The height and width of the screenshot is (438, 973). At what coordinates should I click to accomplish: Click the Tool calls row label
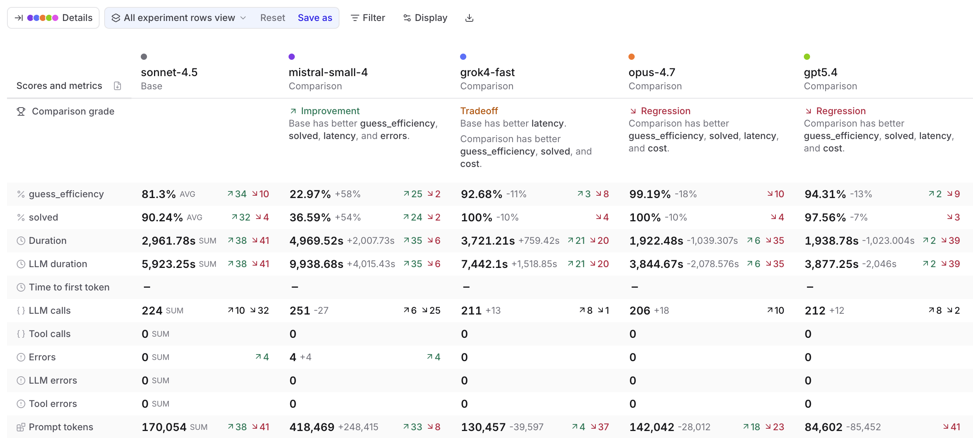point(50,334)
